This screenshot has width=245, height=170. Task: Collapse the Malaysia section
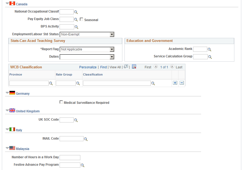(x=7, y=148)
